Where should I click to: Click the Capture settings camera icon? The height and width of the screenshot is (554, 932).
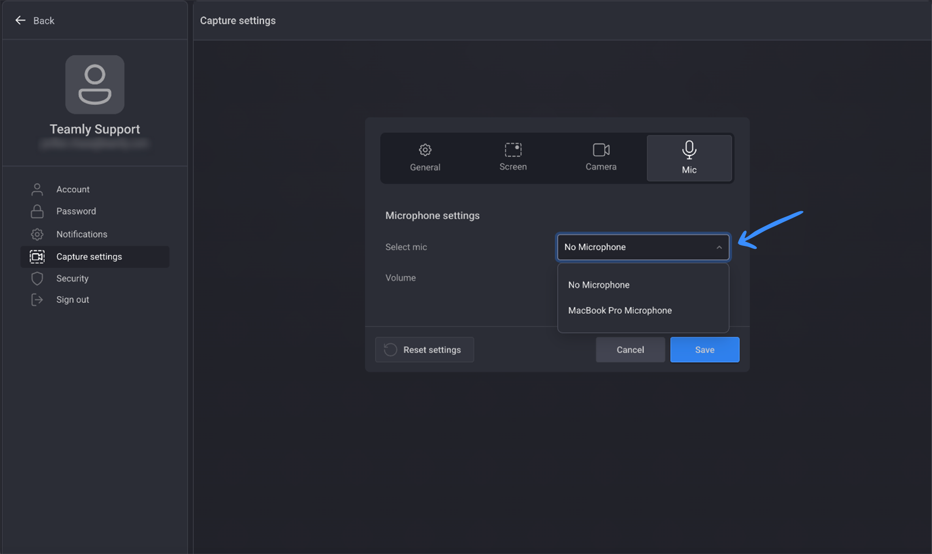tap(37, 257)
